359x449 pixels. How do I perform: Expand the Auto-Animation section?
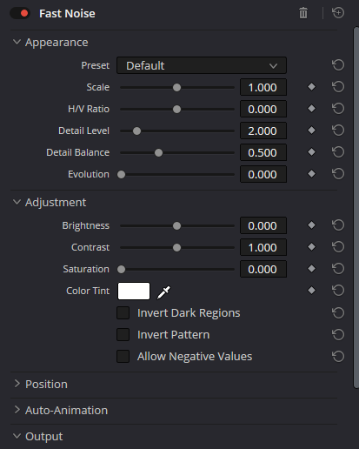[17, 410]
